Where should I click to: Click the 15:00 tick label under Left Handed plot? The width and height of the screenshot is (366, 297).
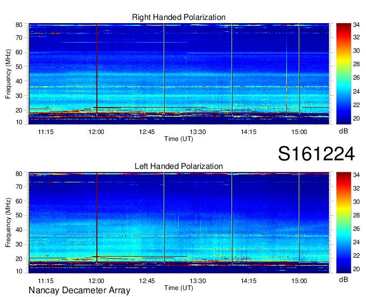[x=299, y=281]
